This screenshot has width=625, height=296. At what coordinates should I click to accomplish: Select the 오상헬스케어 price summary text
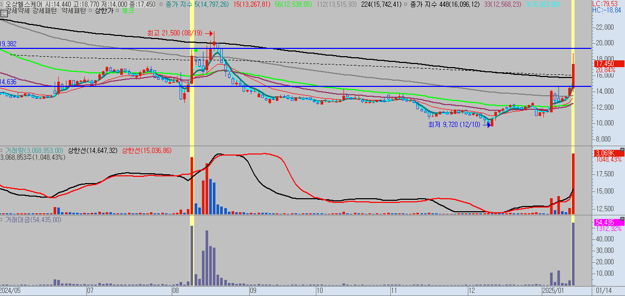(80, 4)
